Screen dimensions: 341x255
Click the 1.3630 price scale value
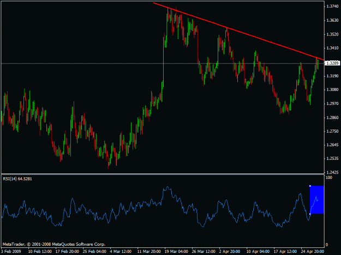tap(332, 20)
